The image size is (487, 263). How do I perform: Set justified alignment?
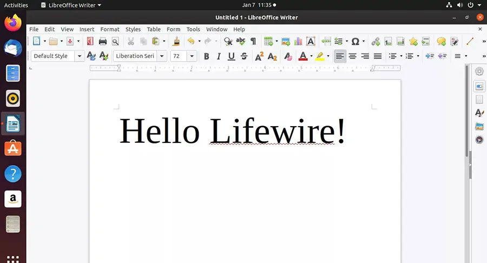(x=378, y=56)
